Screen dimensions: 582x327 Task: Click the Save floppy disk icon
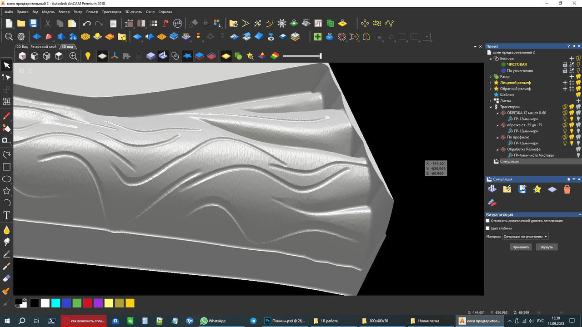33,23
